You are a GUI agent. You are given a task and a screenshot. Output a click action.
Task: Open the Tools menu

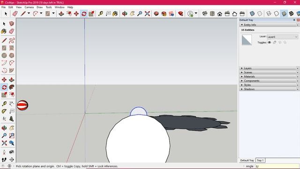point(49,7)
